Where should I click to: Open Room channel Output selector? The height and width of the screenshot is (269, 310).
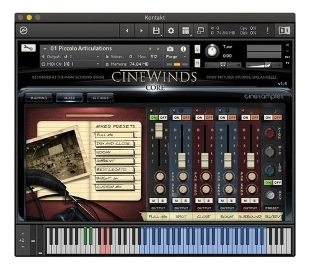[x=227, y=208]
